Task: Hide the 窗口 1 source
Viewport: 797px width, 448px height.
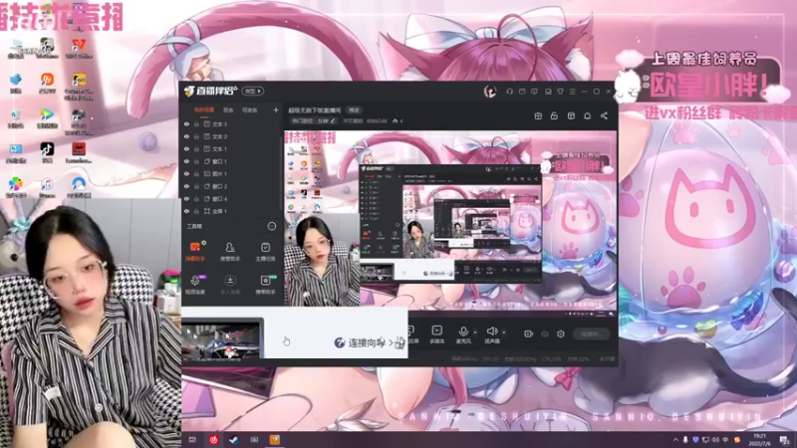Action: click(x=186, y=161)
